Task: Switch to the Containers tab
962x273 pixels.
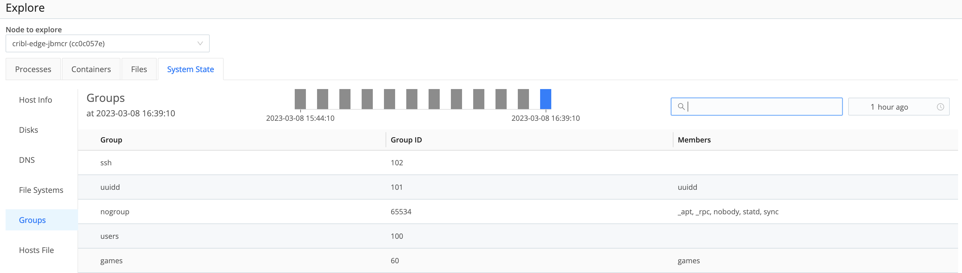Action: pyautogui.click(x=91, y=69)
